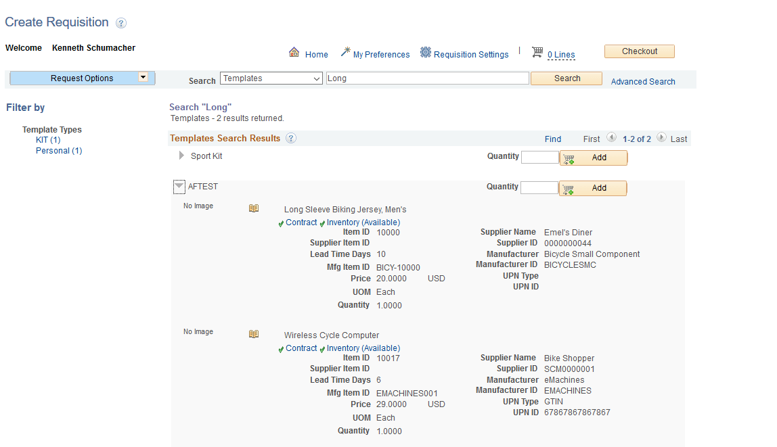This screenshot has width=777, height=447.
Task: Open the Advanced Search link
Action: pyautogui.click(x=643, y=82)
